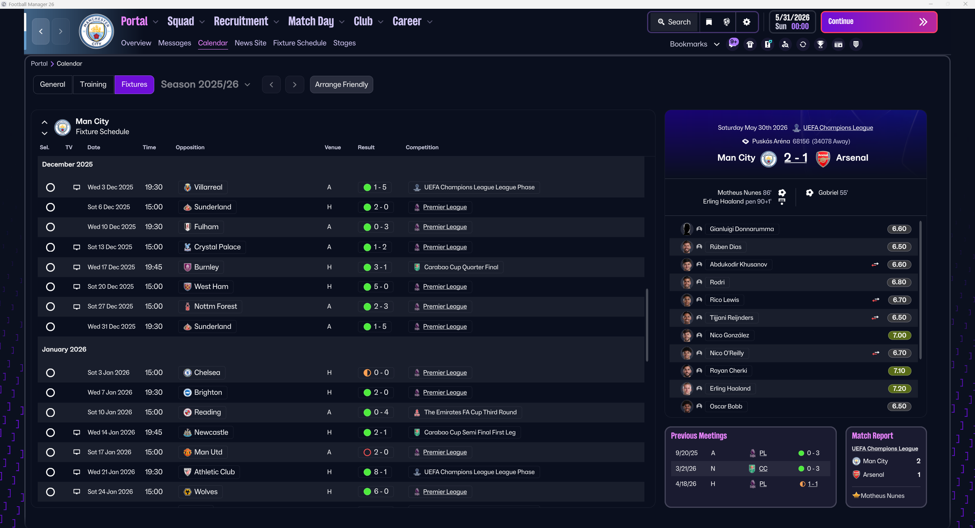The width and height of the screenshot is (975, 528).
Task: Click the Arrange Friendly button
Action: pyautogui.click(x=341, y=85)
